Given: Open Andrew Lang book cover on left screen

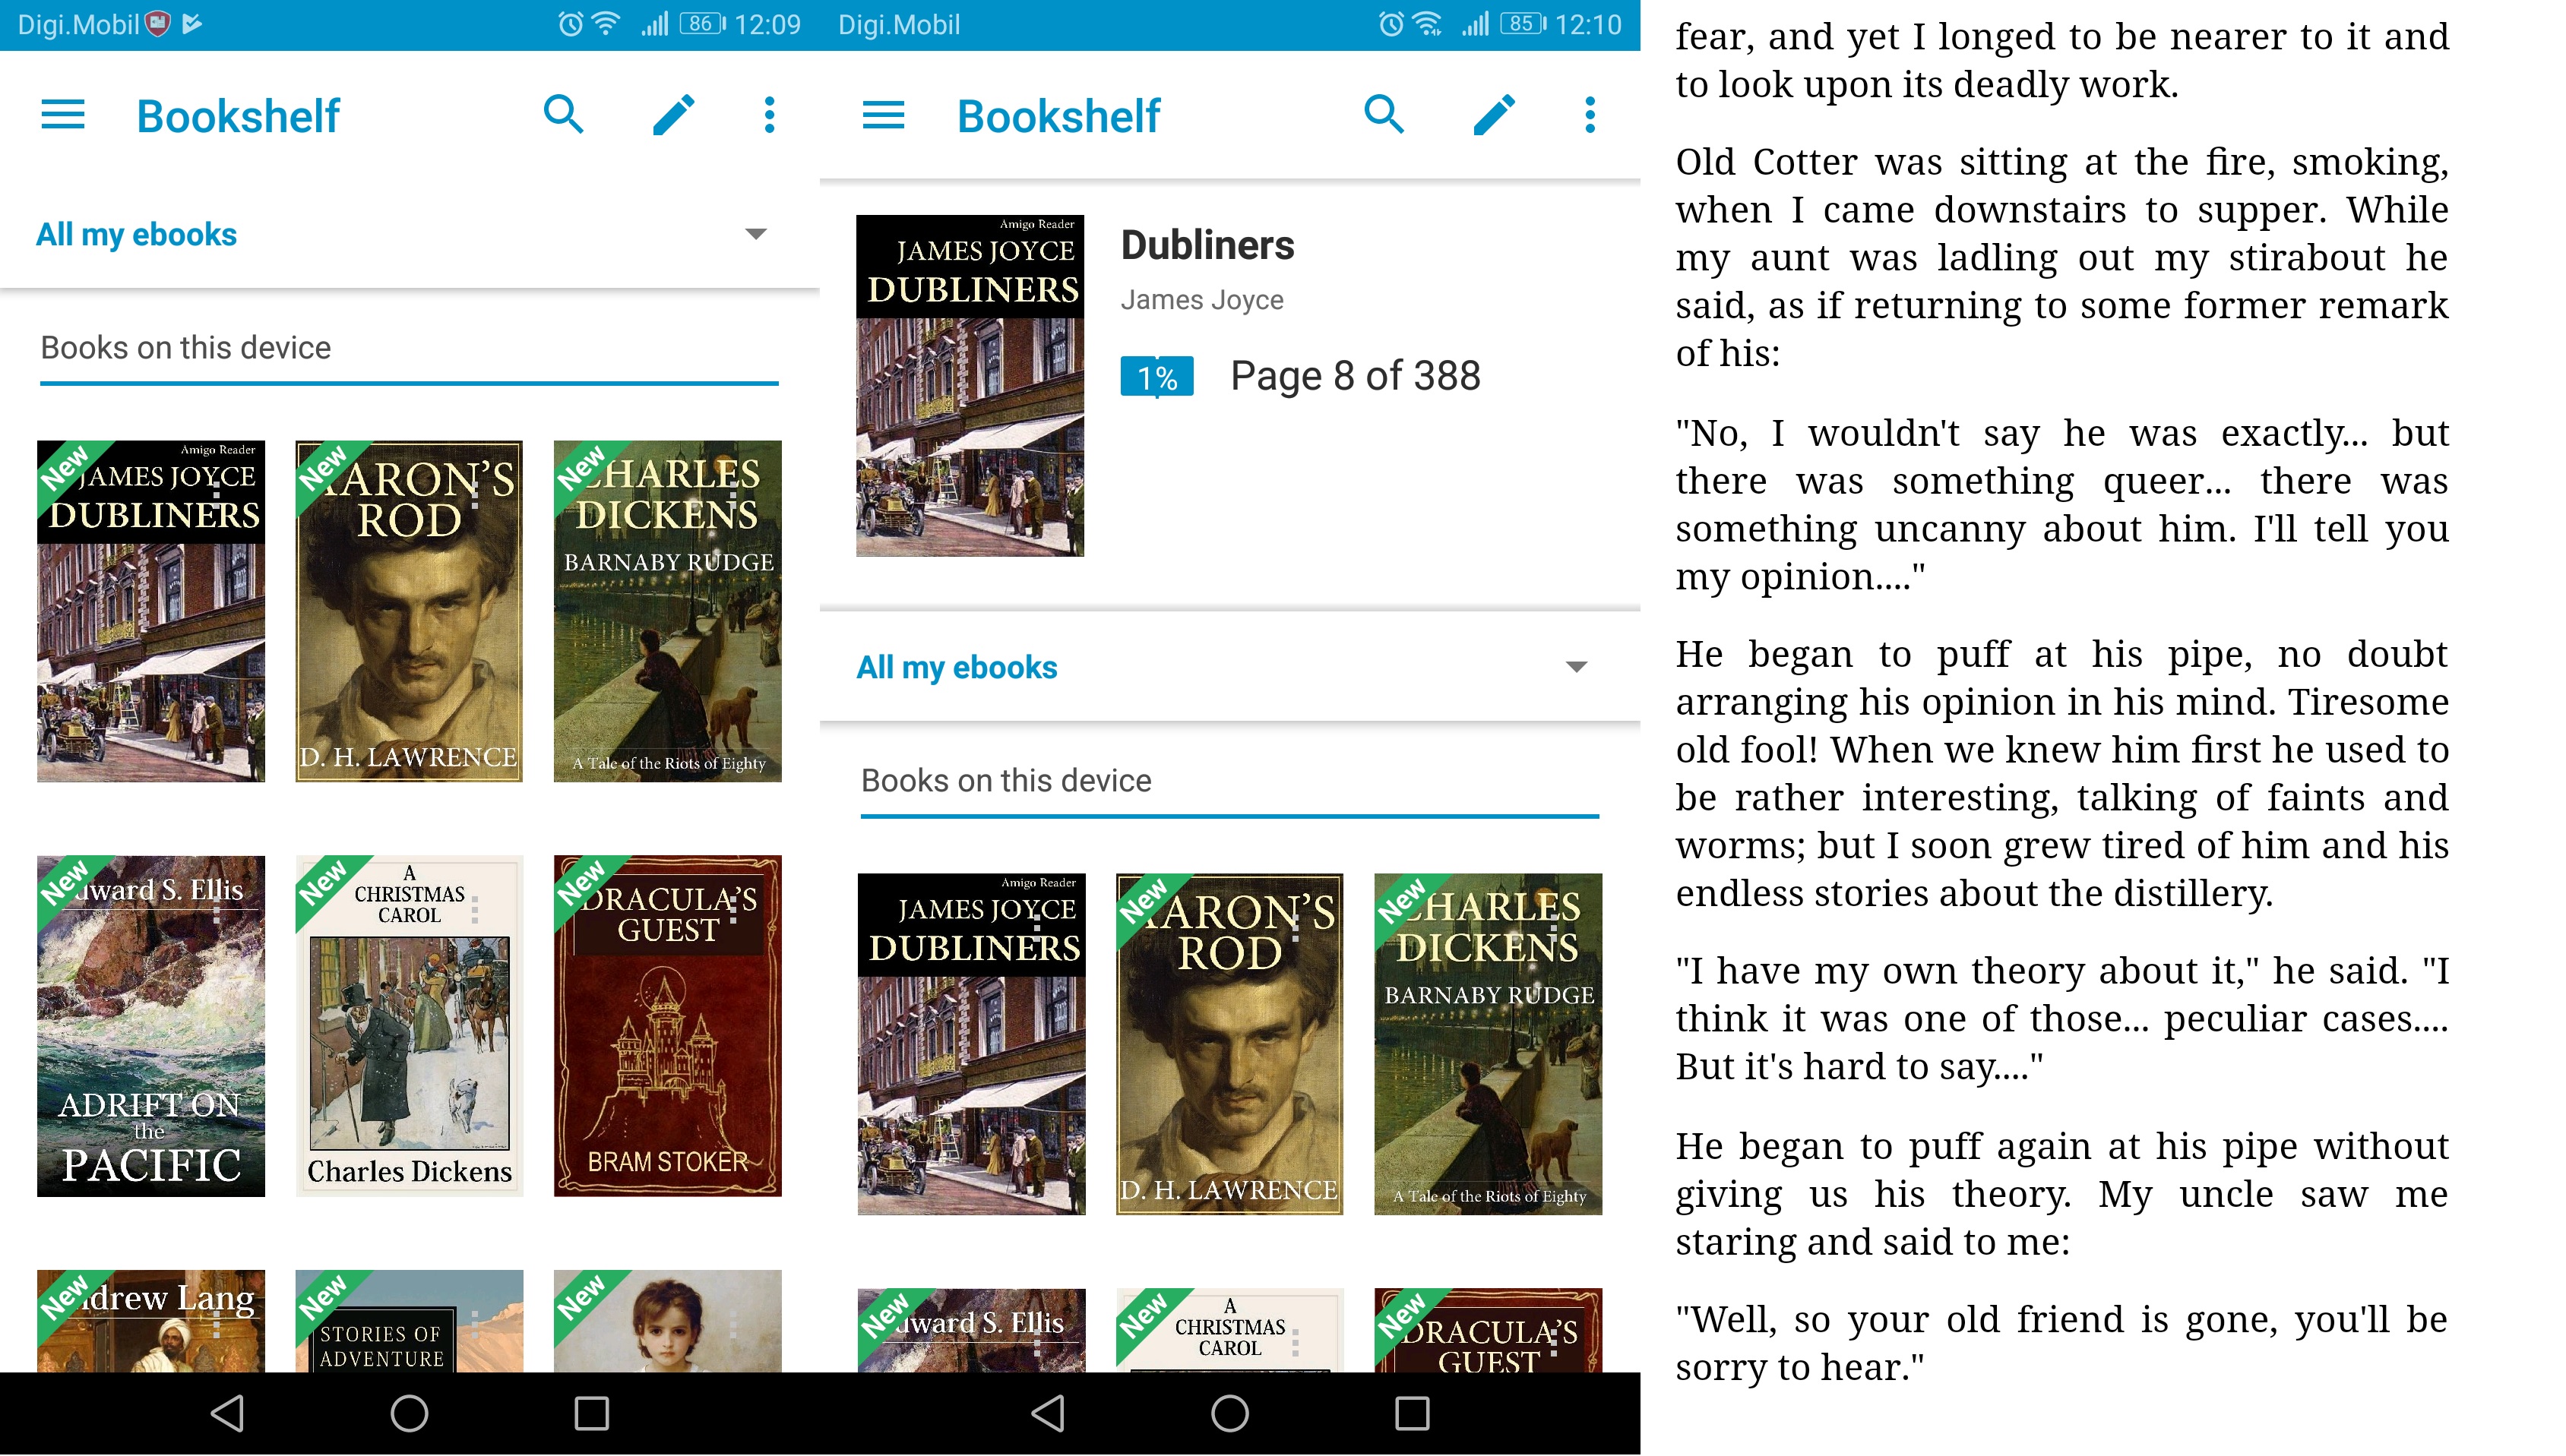Looking at the screenshot, I should pyautogui.click(x=151, y=1321).
